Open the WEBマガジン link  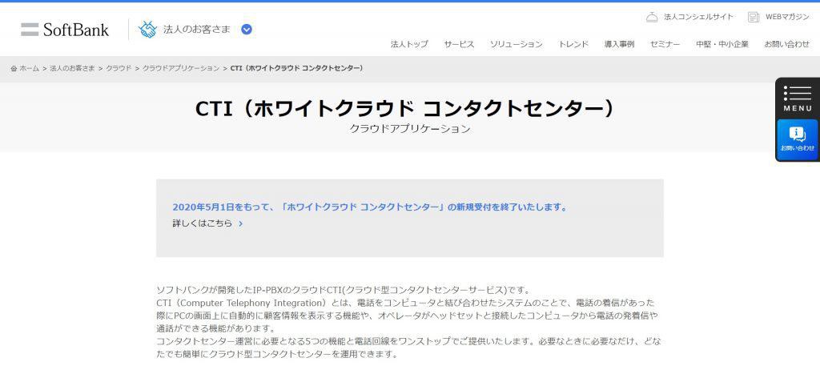tap(787, 18)
